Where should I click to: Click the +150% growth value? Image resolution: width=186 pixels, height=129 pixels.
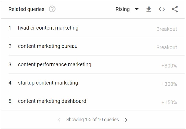[169, 102]
